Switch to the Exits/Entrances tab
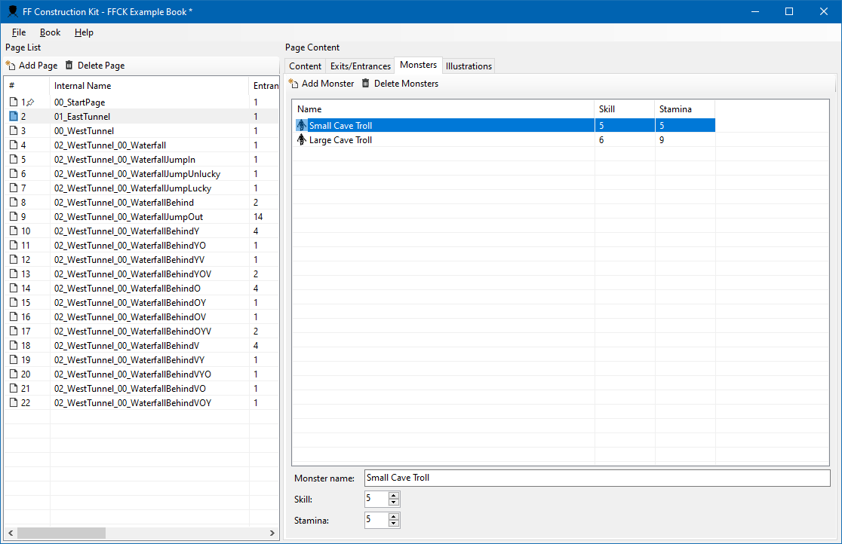 tap(361, 66)
